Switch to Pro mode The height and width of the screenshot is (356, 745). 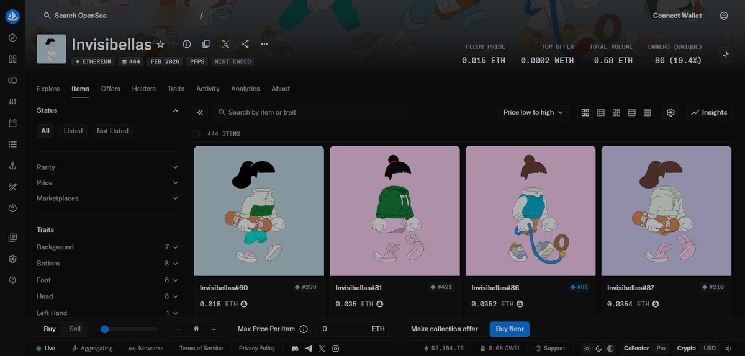(661, 349)
